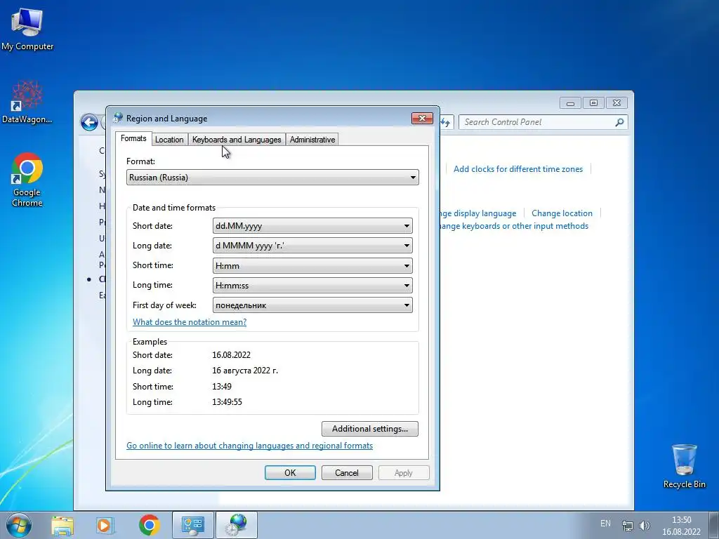Click the refresh button beside the search box
This screenshot has width=719, height=539.
tap(446, 122)
